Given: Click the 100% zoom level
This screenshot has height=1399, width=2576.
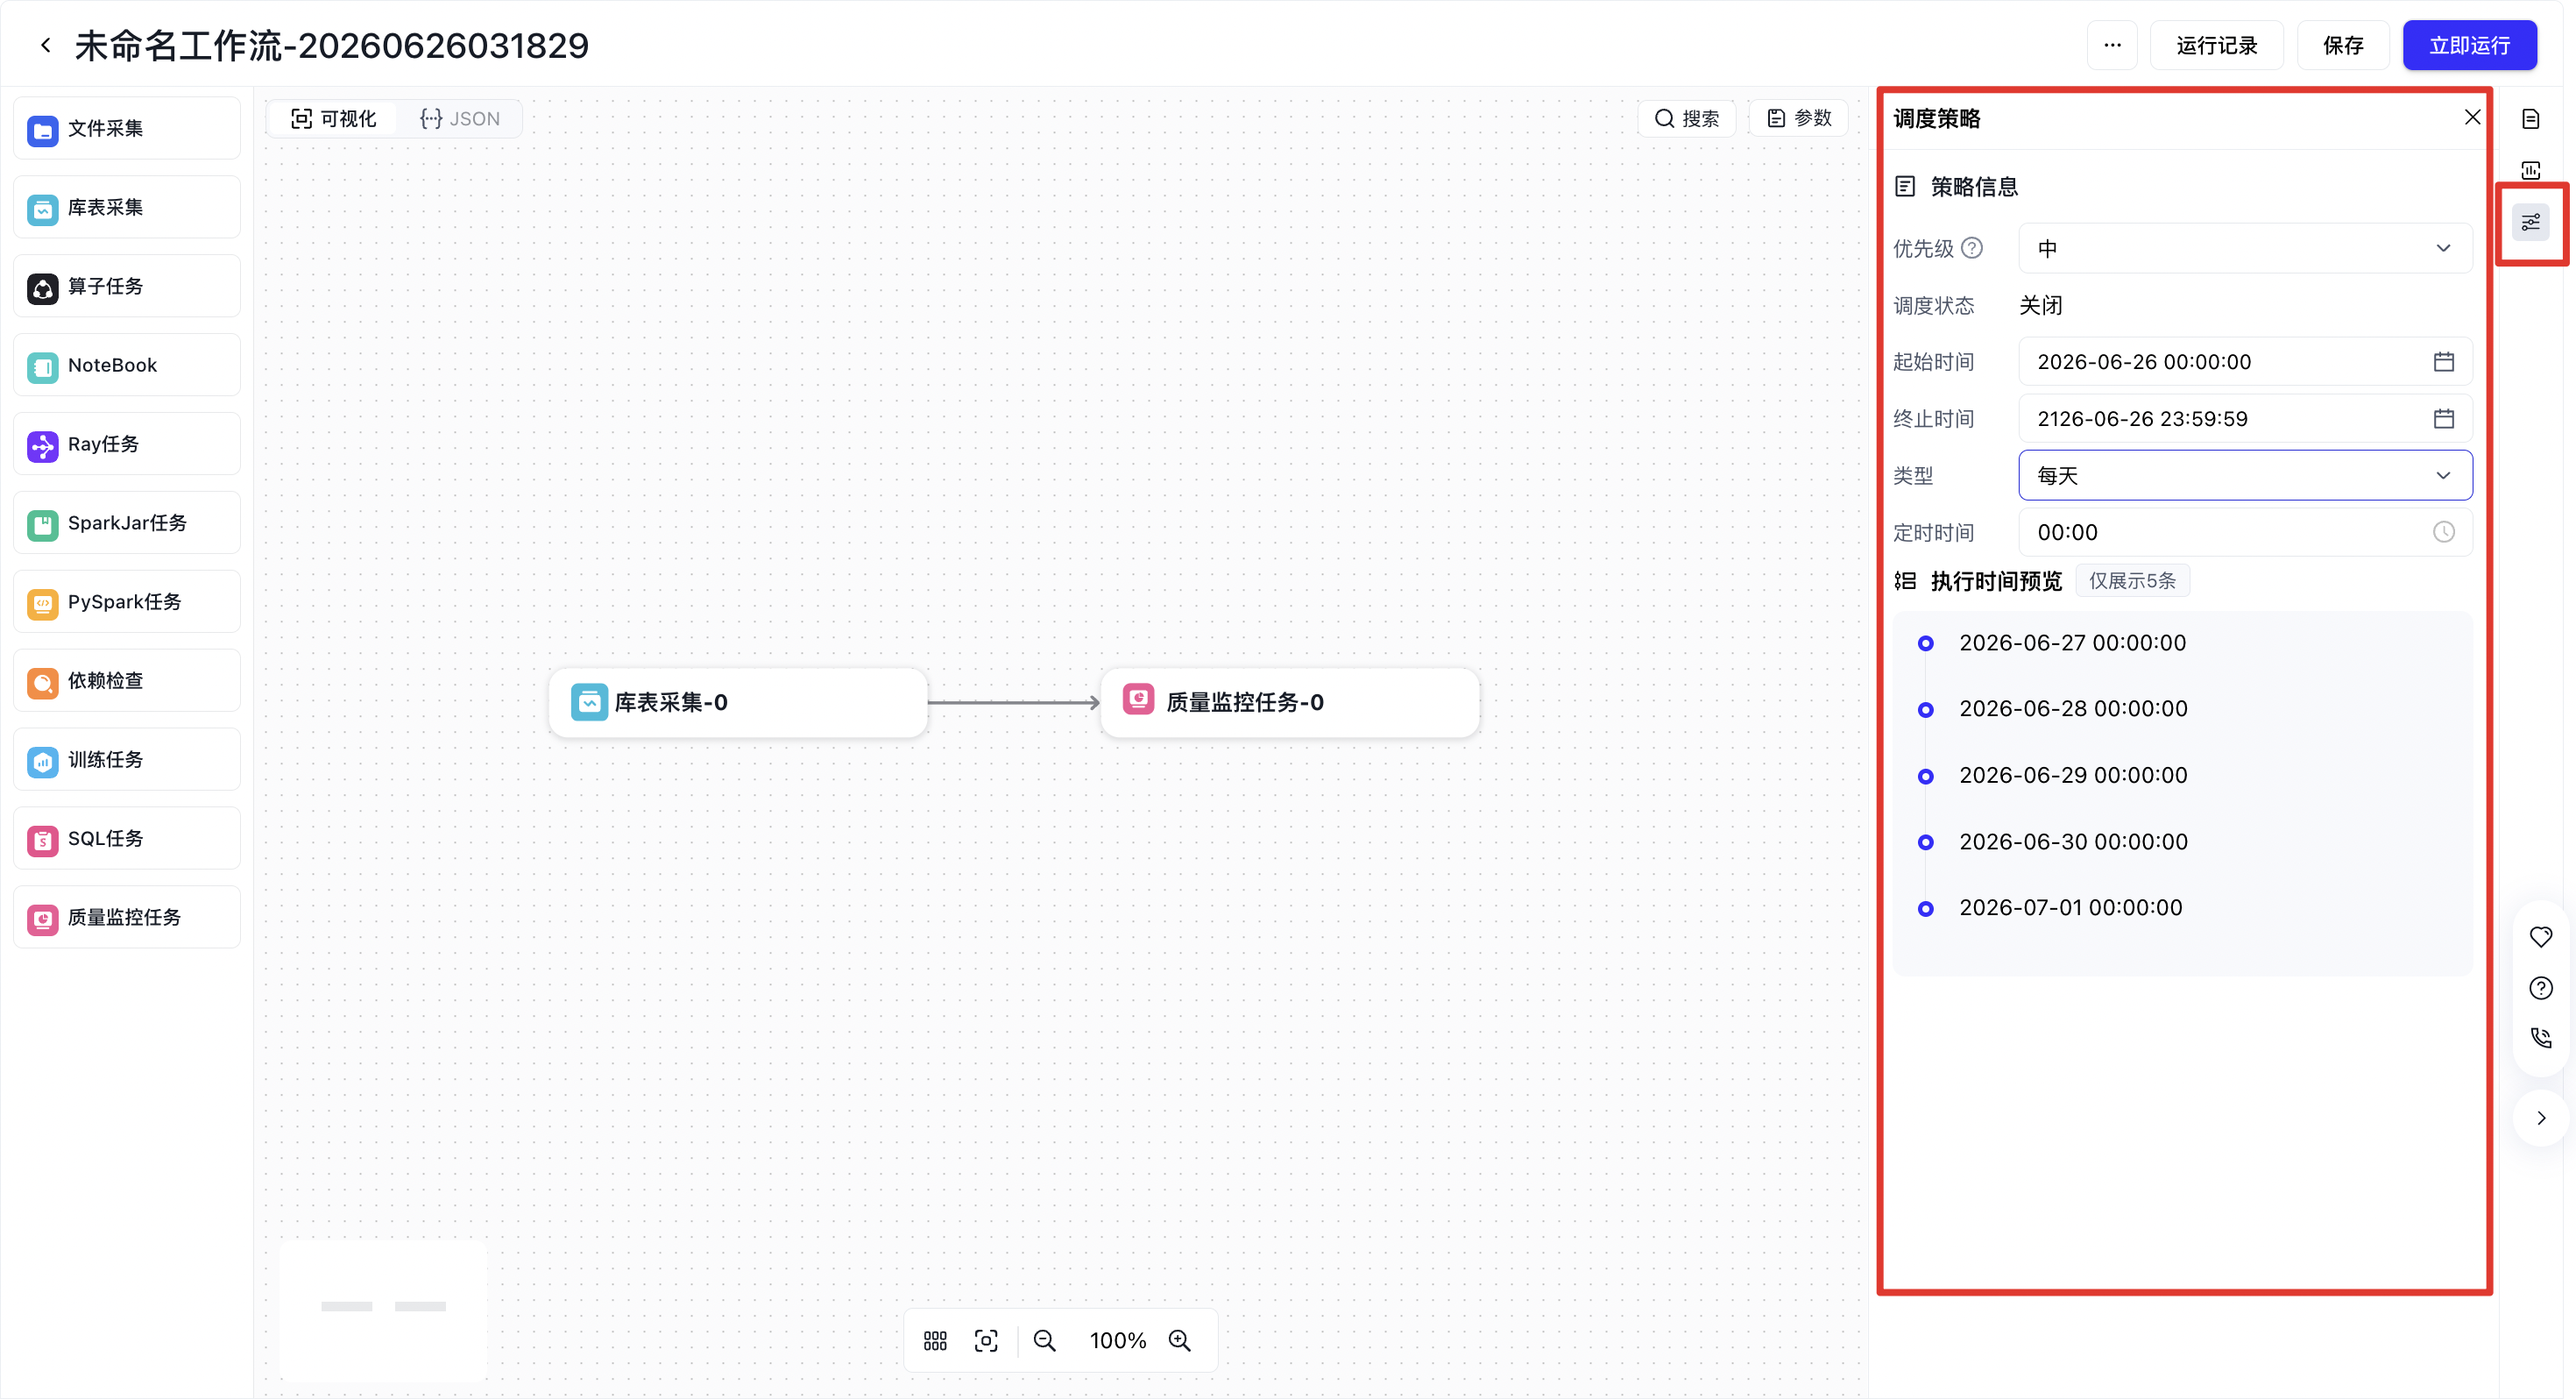Looking at the screenshot, I should [x=1118, y=1341].
